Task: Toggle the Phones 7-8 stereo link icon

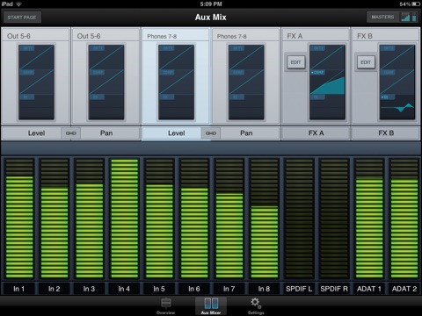Action: click(x=211, y=133)
